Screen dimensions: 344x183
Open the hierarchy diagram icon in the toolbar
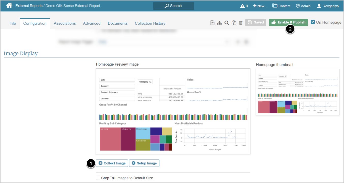[x=219, y=23]
